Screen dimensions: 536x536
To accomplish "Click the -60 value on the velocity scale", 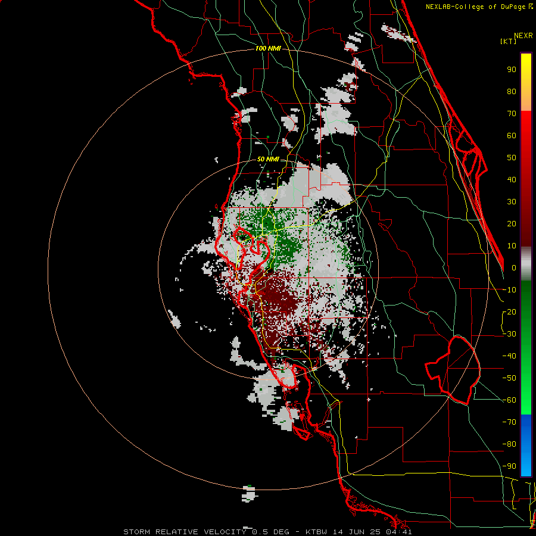I will (509, 400).
